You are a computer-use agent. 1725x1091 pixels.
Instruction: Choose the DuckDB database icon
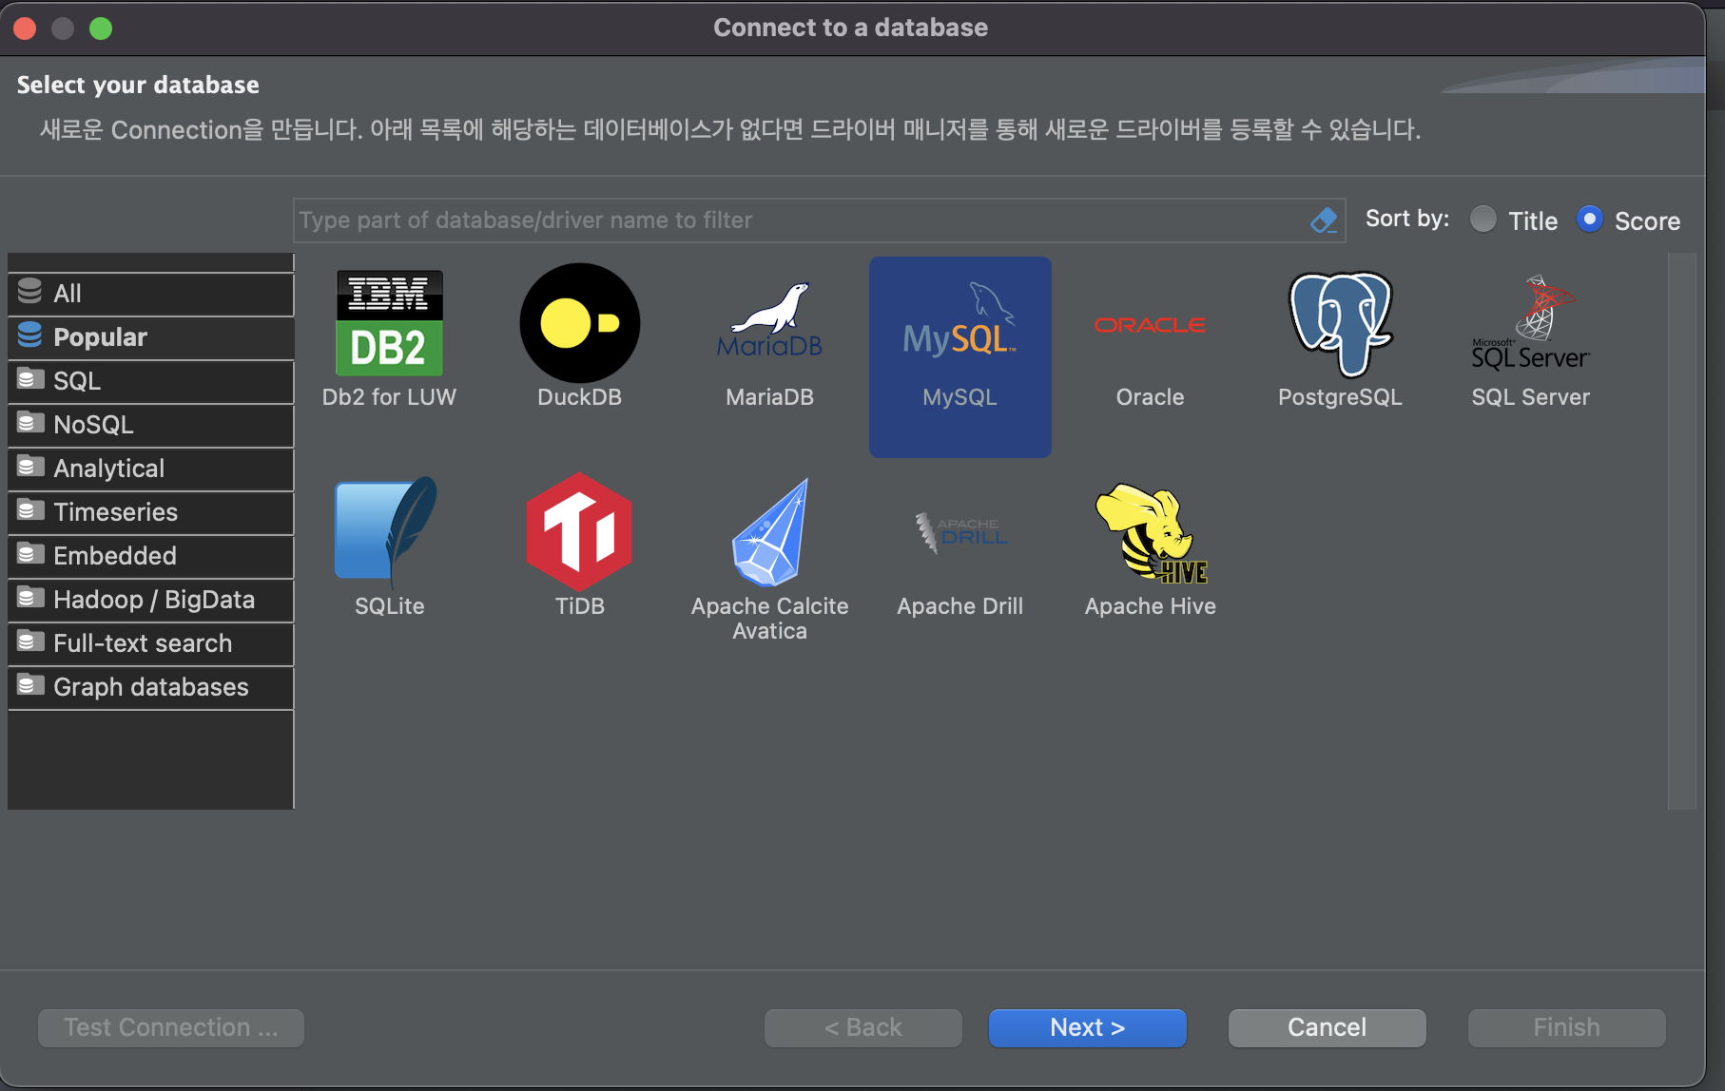[x=579, y=323]
